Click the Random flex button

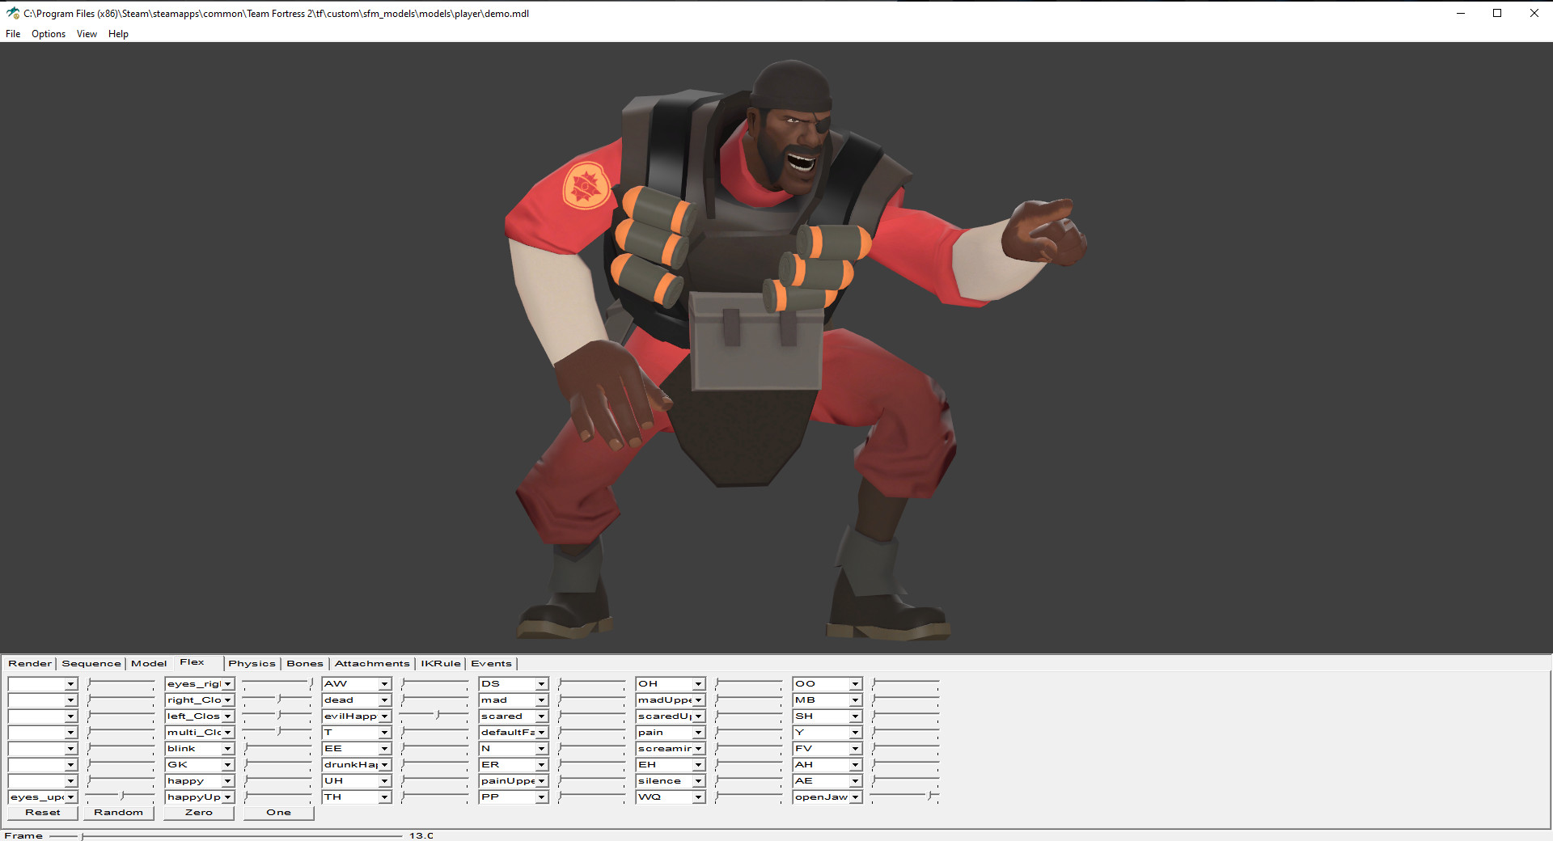click(x=118, y=813)
